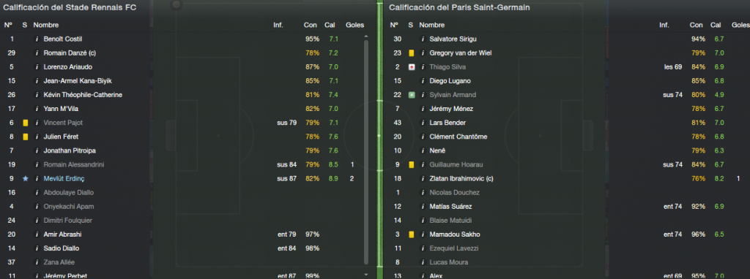This screenshot has height=279, width=750.
Task: Sort PSG list by Con column
Action: click(x=696, y=25)
